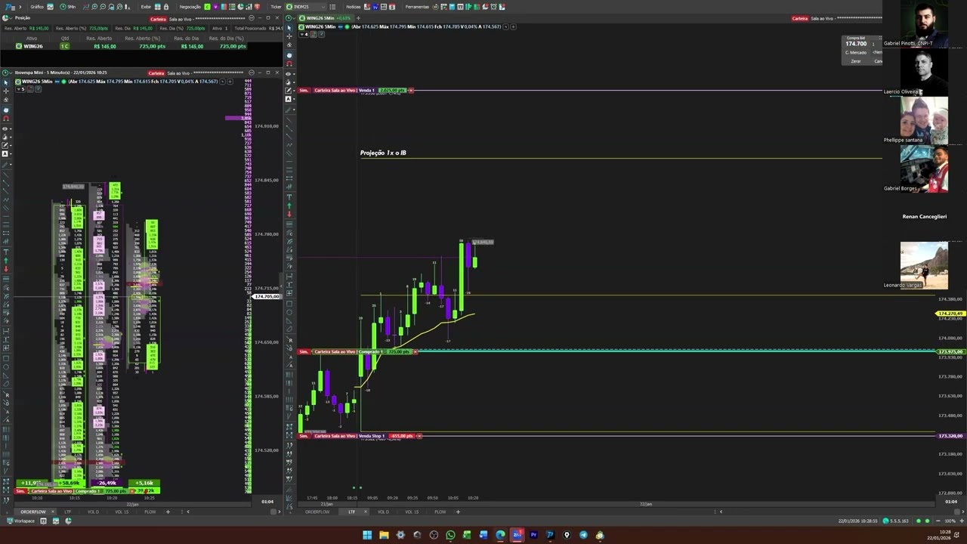Switch to VOL D tab in right panel

click(383, 512)
